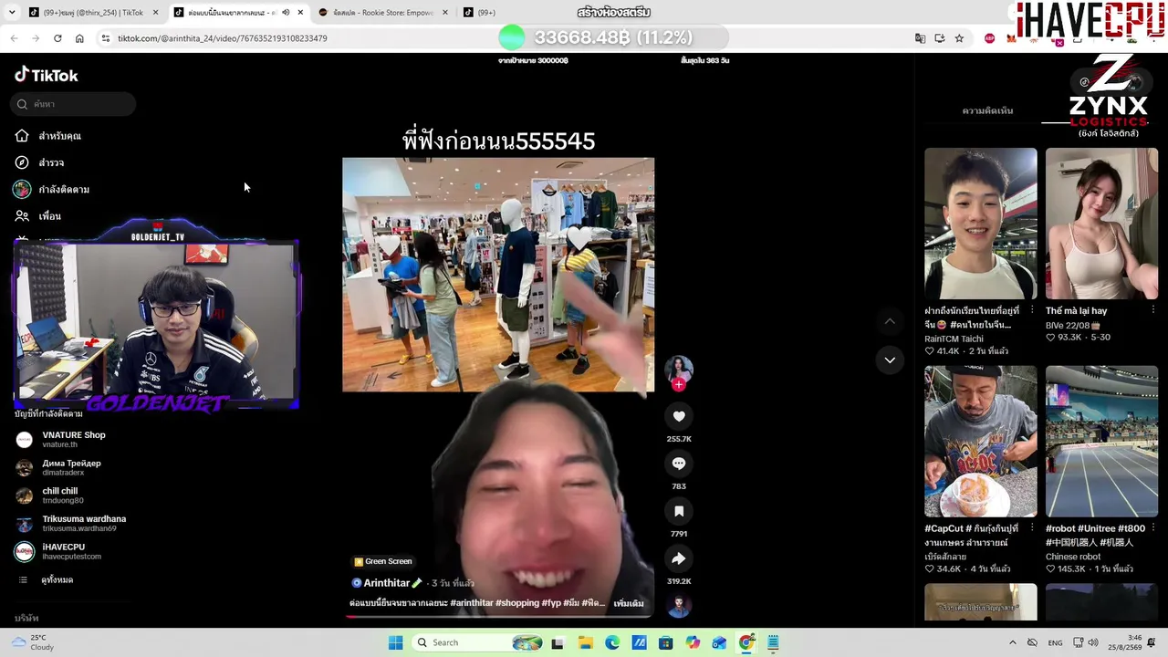Open the Following (กำลังติดตาม) feed

point(51,189)
